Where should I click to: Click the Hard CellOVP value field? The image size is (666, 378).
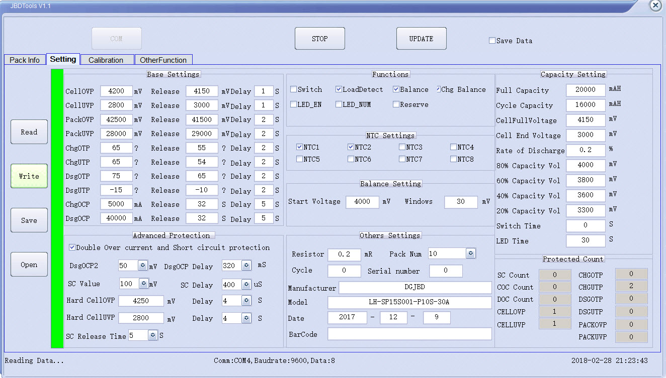tap(141, 301)
